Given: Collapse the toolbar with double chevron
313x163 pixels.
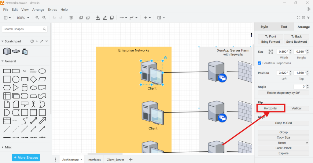Looking at the screenshot, I should [308, 18].
